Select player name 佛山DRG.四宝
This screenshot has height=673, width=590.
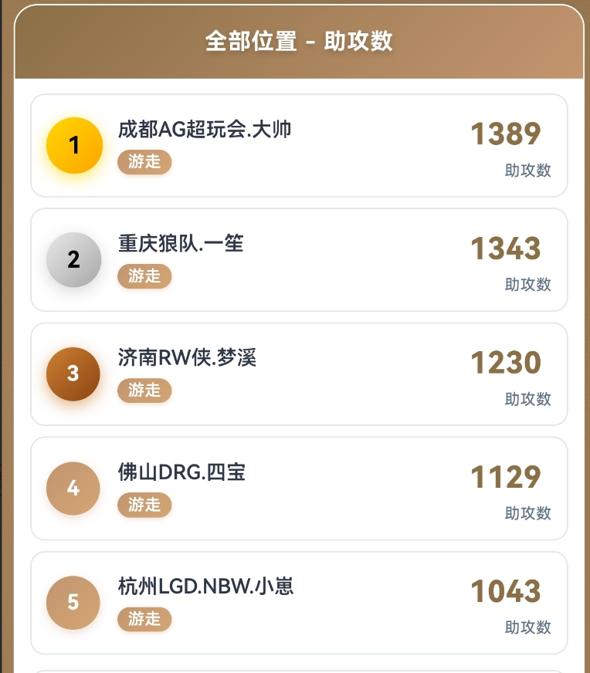point(182,472)
